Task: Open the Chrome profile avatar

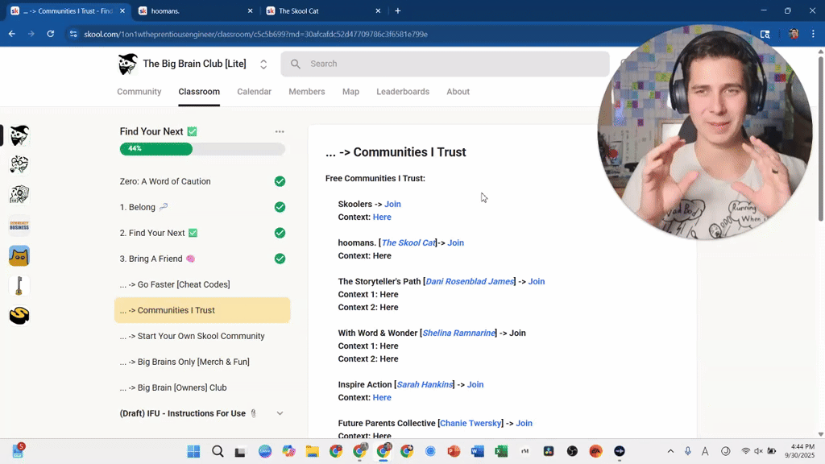Action: coord(794,34)
